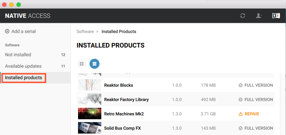286x135 pixels.
Task: Click Reaktor Blocks thumbnail
Action: coord(89,85)
